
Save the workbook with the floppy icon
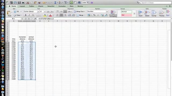pos(19,2)
